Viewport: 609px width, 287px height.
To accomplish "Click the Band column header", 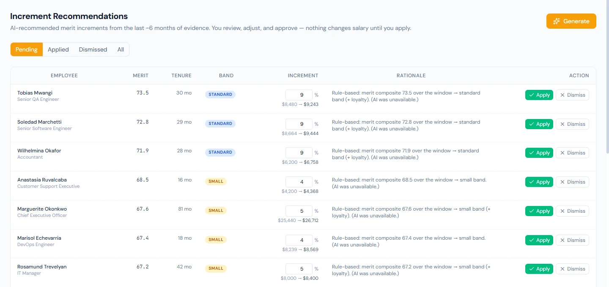I will [226, 76].
